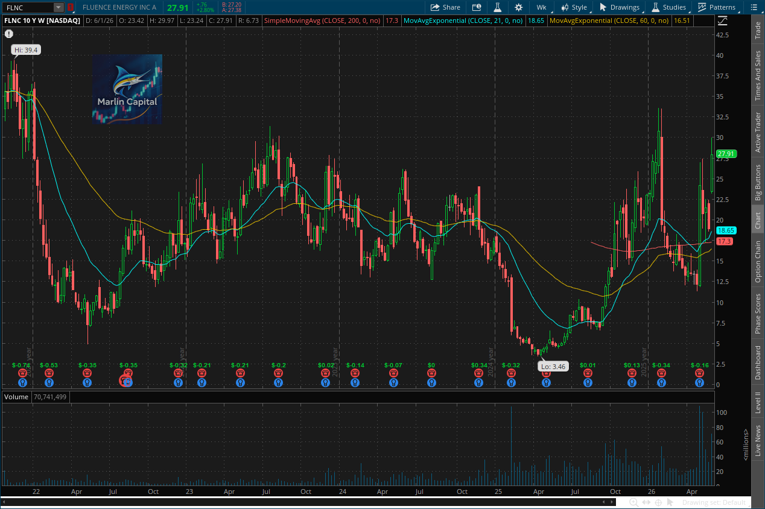Open the flask icon for editing studies
The height and width of the screenshot is (509, 765).
click(x=498, y=7)
